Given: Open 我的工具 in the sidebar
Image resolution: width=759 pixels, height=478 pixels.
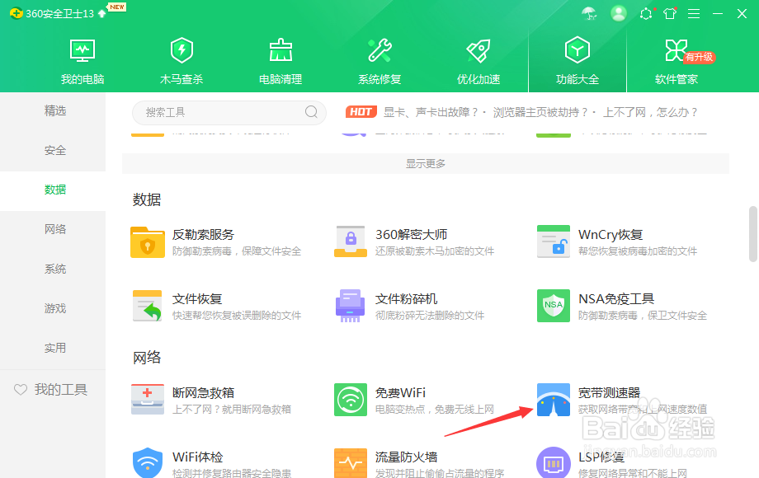Looking at the screenshot, I should tap(51, 390).
